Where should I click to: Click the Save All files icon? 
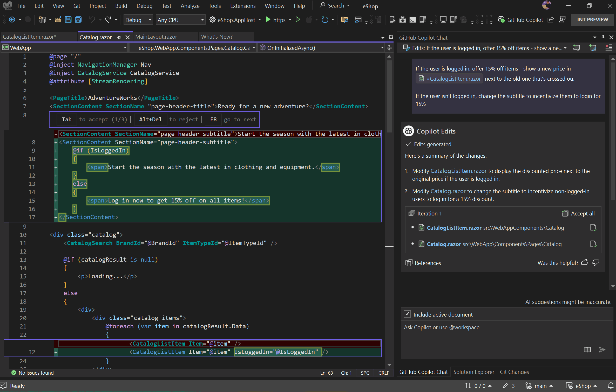point(78,19)
